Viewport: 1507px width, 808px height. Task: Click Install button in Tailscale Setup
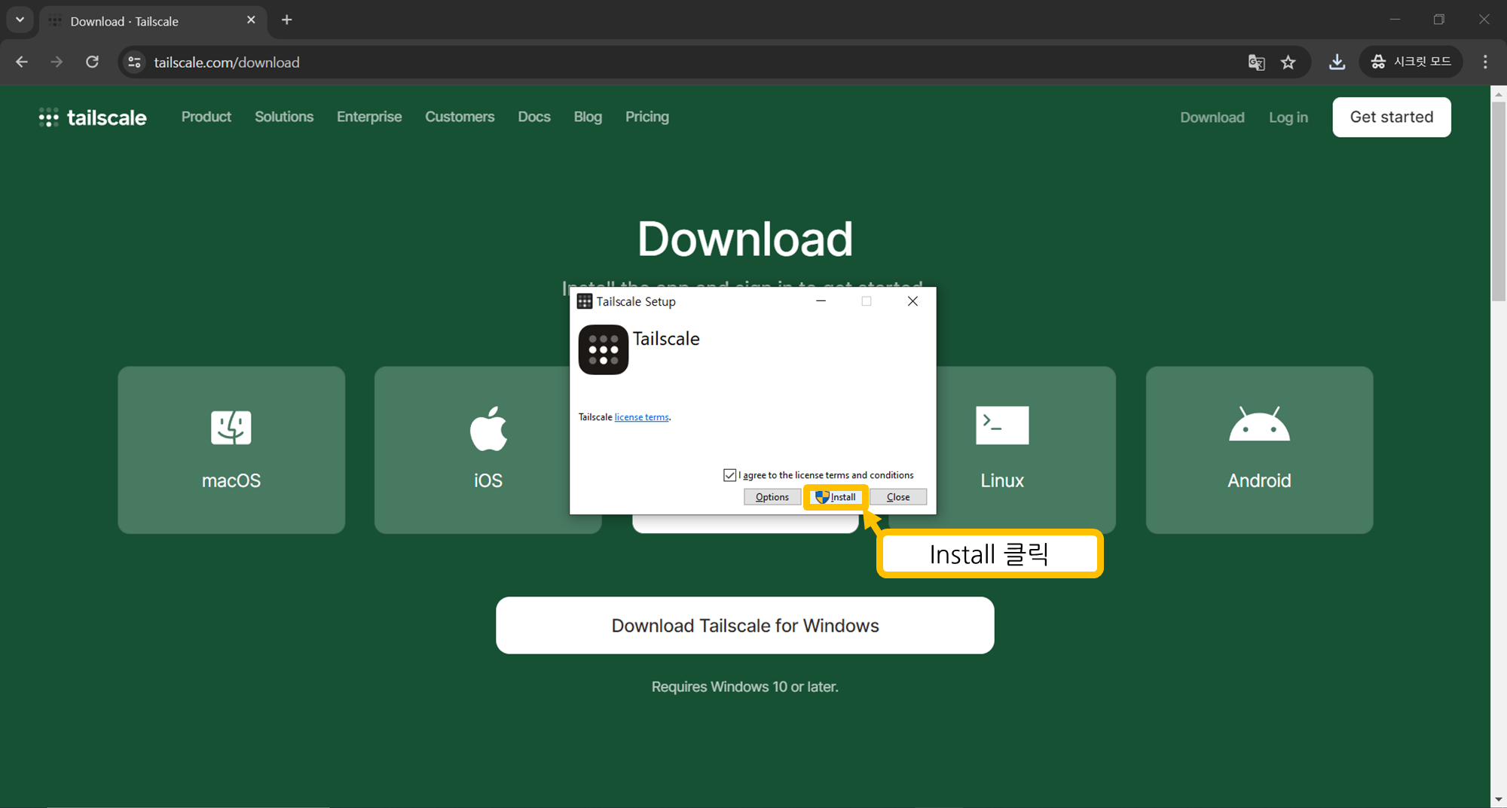click(836, 497)
